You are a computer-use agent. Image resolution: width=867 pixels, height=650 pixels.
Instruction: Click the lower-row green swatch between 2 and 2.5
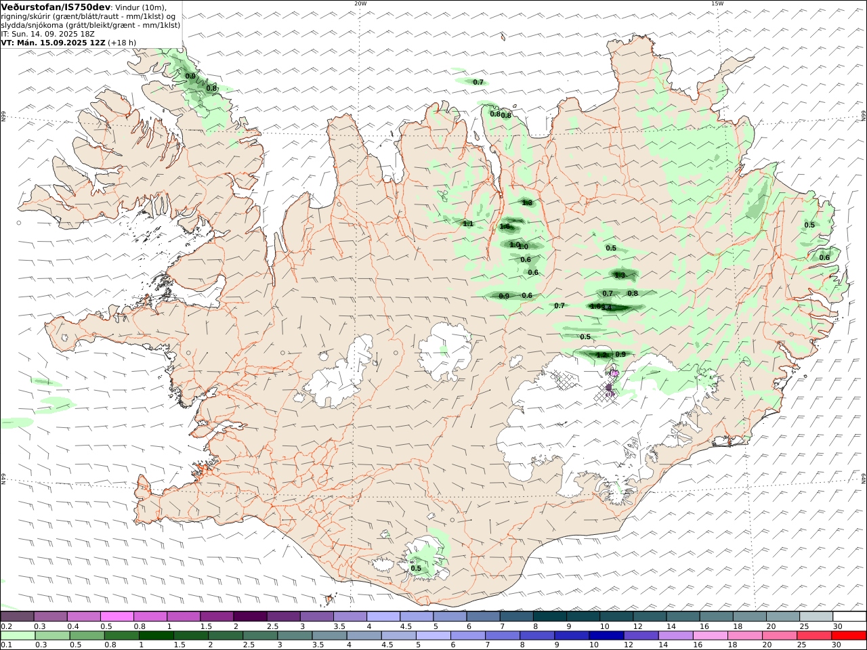click(x=225, y=636)
